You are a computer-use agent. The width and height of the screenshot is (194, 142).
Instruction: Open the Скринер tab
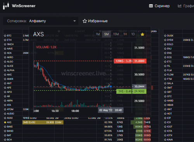point(159,6)
